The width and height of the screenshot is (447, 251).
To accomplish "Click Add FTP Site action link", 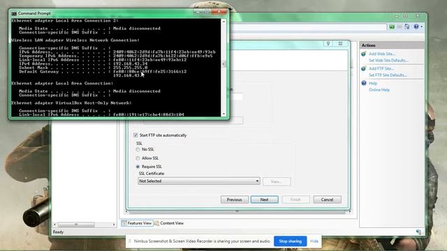I will pos(381,68).
